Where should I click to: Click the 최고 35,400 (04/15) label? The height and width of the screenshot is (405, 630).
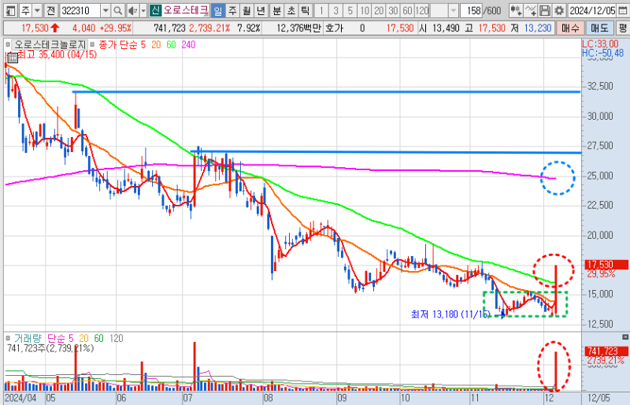pyautogui.click(x=57, y=54)
